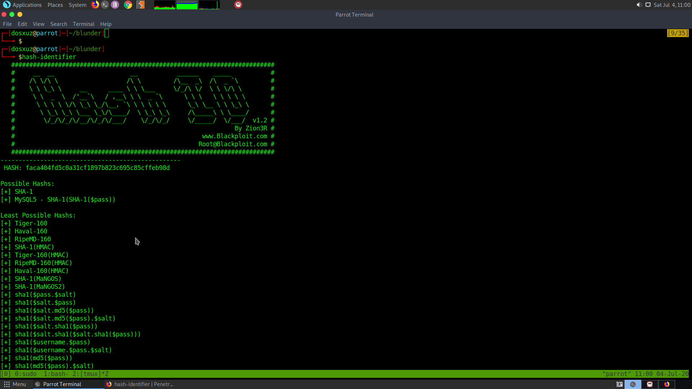
Task: Click the red ghost icon in top panel
Action: (238, 5)
